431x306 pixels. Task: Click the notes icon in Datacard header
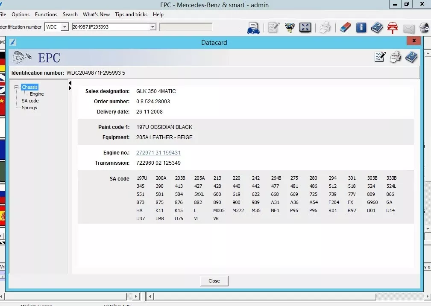coord(380,57)
